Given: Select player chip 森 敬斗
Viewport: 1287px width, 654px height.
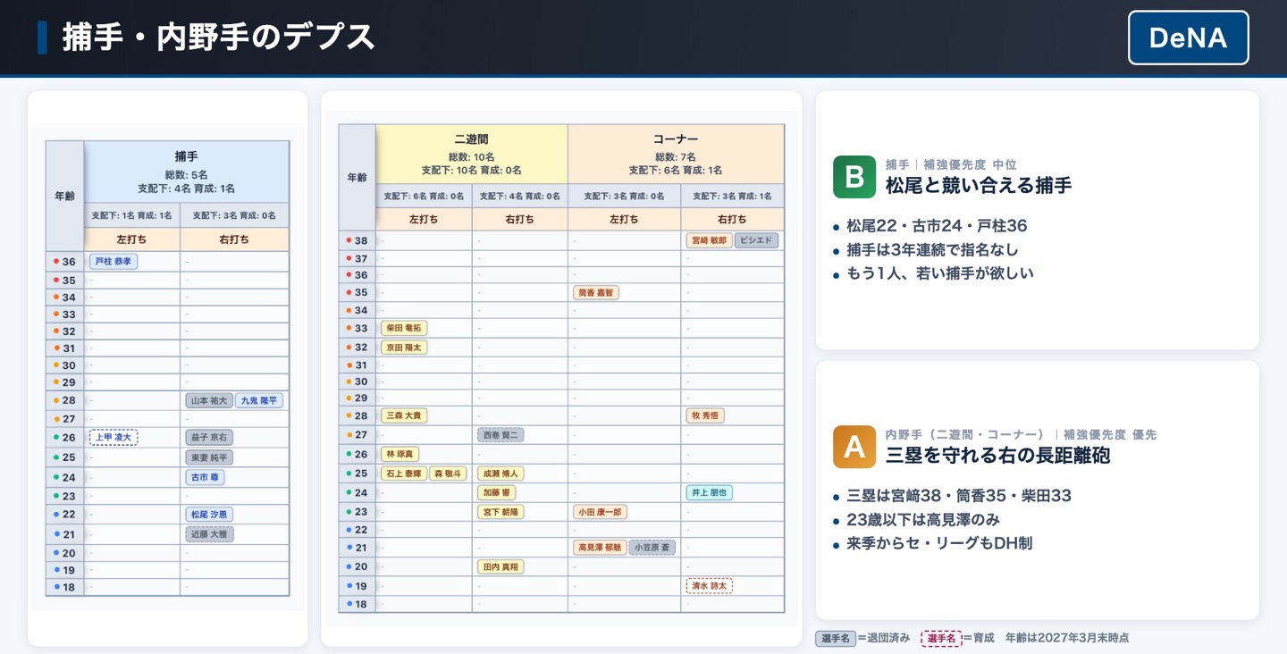Looking at the screenshot, I should coord(449,474).
